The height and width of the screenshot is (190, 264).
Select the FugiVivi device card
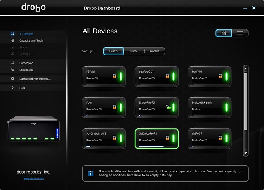point(210,76)
